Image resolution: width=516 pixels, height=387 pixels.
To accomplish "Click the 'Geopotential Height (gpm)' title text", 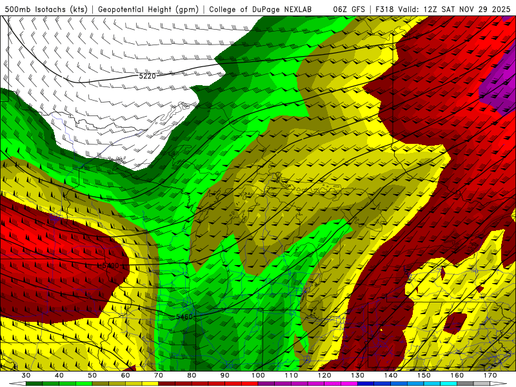I will pyautogui.click(x=148, y=10).
